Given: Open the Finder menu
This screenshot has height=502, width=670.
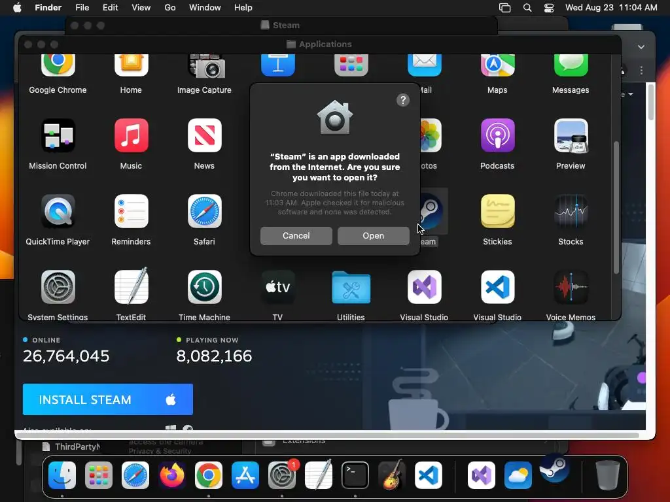Looking at the screenshot, I should 48,7.
